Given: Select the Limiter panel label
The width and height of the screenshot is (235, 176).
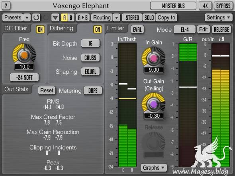Looking at the screenshot, I should (x=116, y=28).
